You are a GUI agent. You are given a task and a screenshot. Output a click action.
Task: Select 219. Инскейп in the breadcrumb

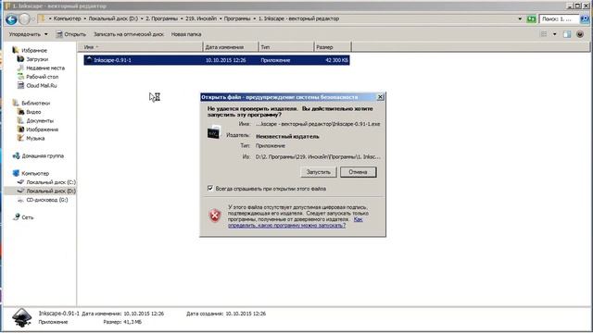click(201, 18)
